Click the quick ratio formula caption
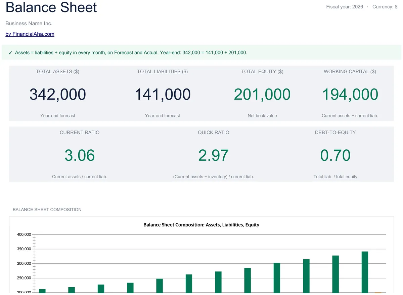Image resolution: width=403 pixels, height=295 pixels. tap(214, 177)
